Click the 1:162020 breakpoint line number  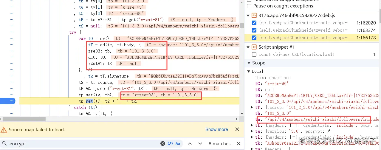tap(366, 23)
